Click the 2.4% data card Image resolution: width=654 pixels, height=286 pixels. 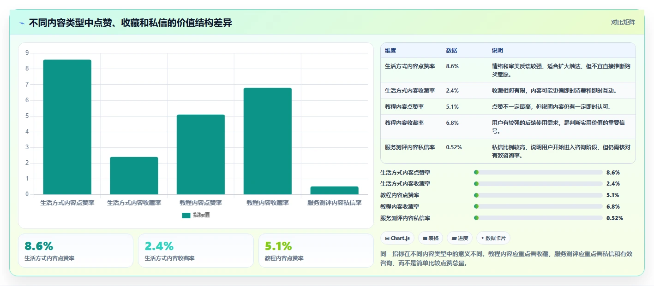click(196, 251)
